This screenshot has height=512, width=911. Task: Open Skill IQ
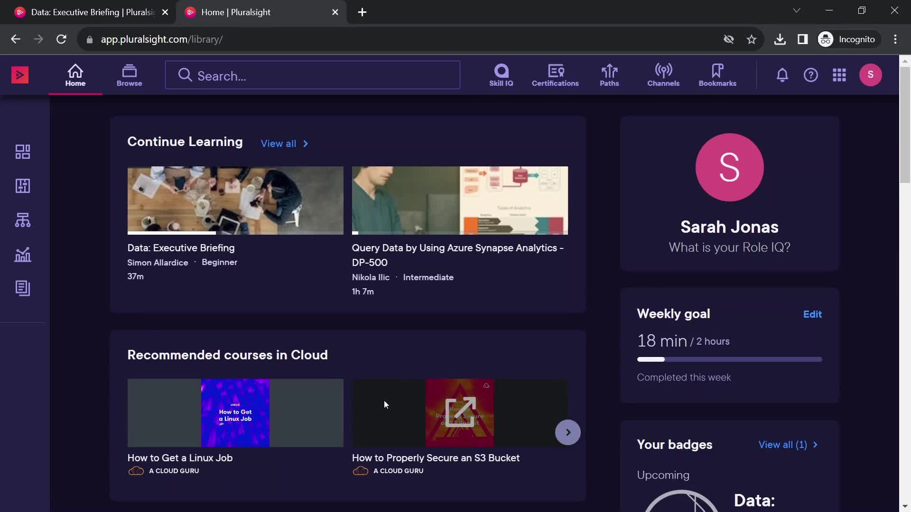coord(501,75)
